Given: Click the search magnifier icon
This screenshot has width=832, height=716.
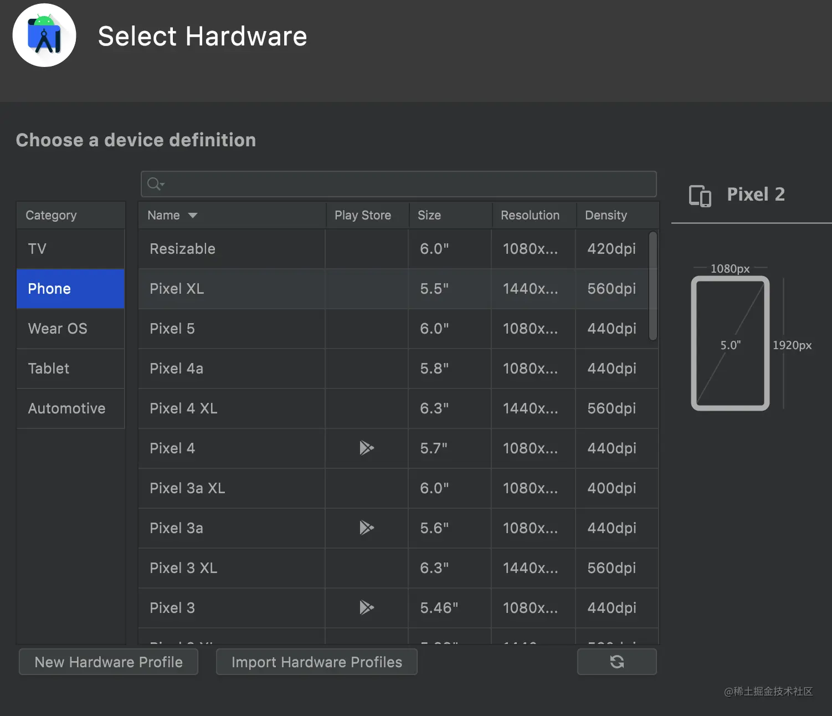Looking at the screenshot, I should pos(155,184).
